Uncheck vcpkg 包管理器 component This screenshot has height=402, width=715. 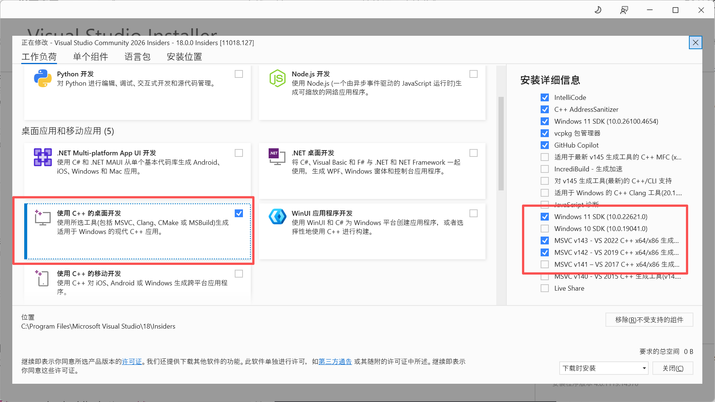[545, 133]
